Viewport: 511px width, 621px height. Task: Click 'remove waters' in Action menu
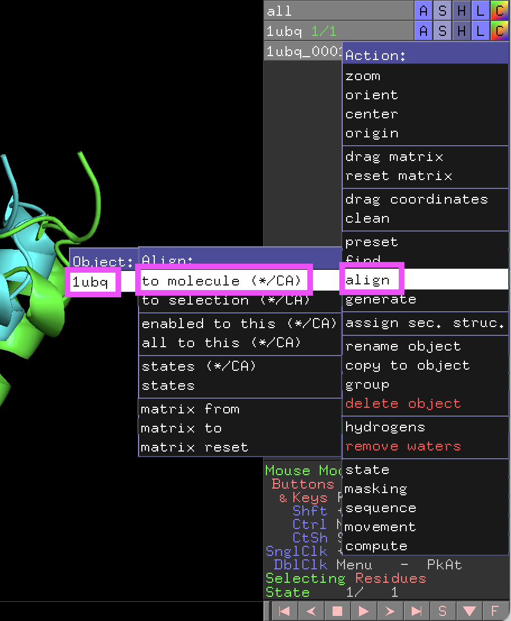tap(403, 447)
